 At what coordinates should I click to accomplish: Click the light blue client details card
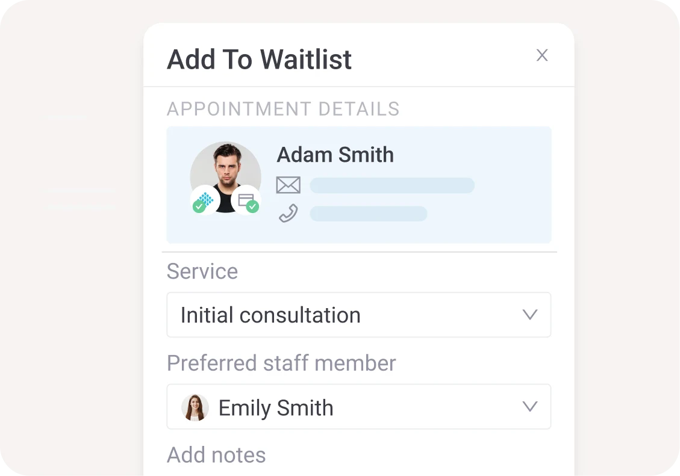(x=359, y=185)
